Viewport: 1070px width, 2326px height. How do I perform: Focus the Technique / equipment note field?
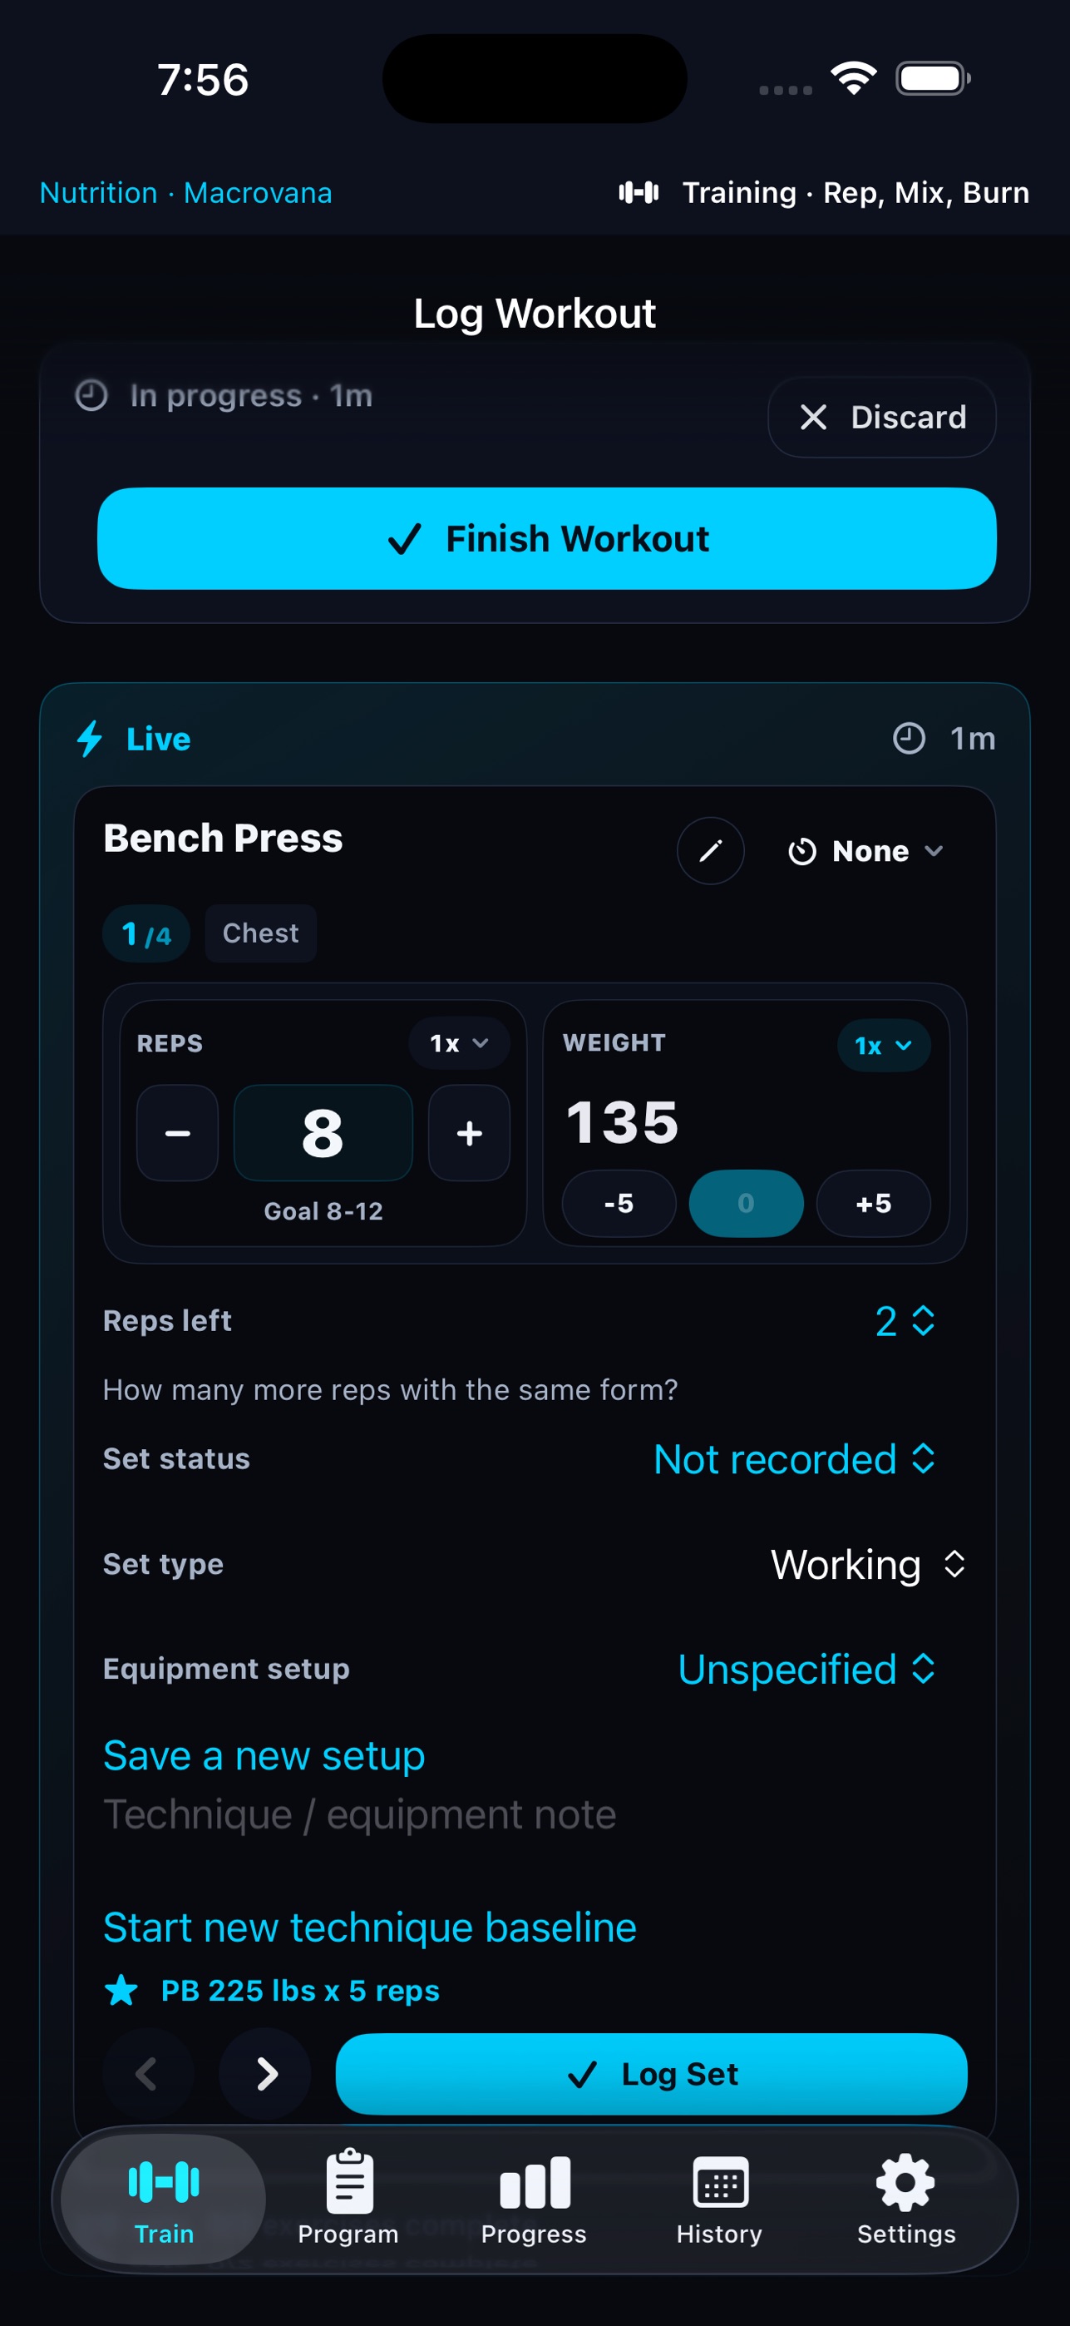tap(535, 1815)
